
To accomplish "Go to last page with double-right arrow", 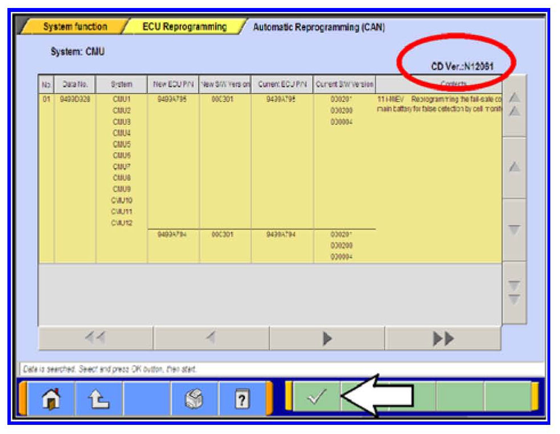I will (443, 339).
